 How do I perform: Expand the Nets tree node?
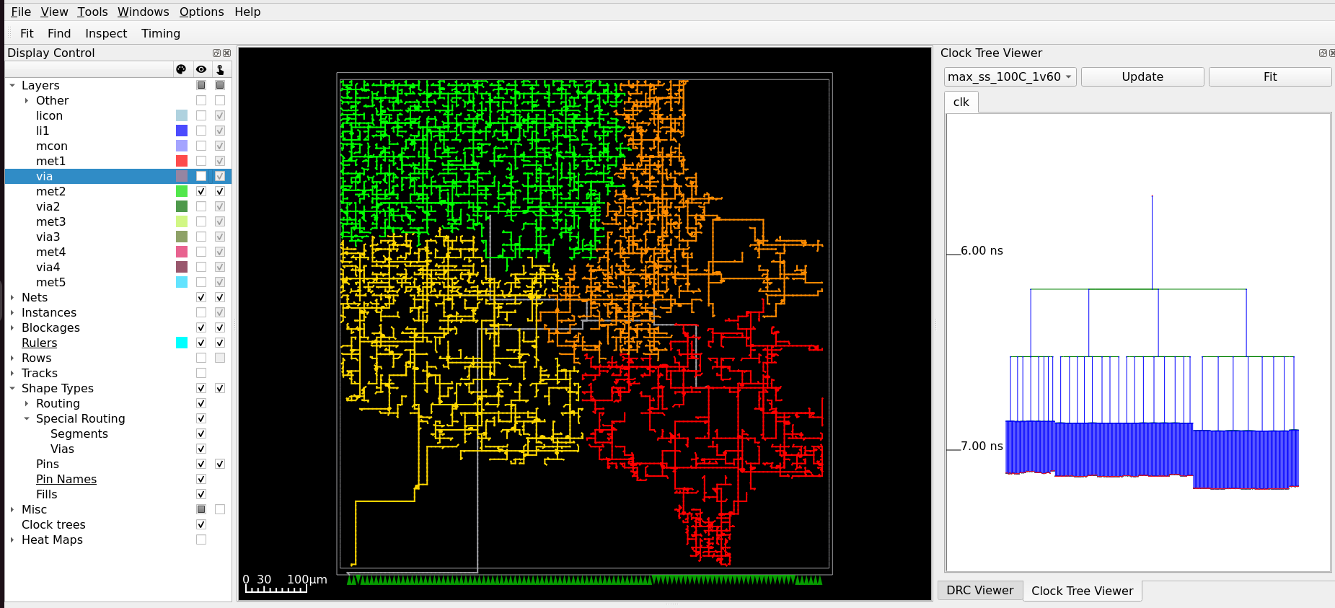[12, 297]
